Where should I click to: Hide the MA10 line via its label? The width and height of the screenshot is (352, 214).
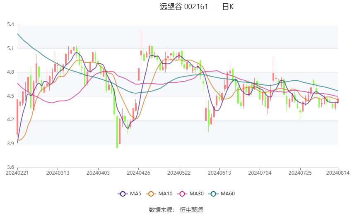tap(166, 194)
